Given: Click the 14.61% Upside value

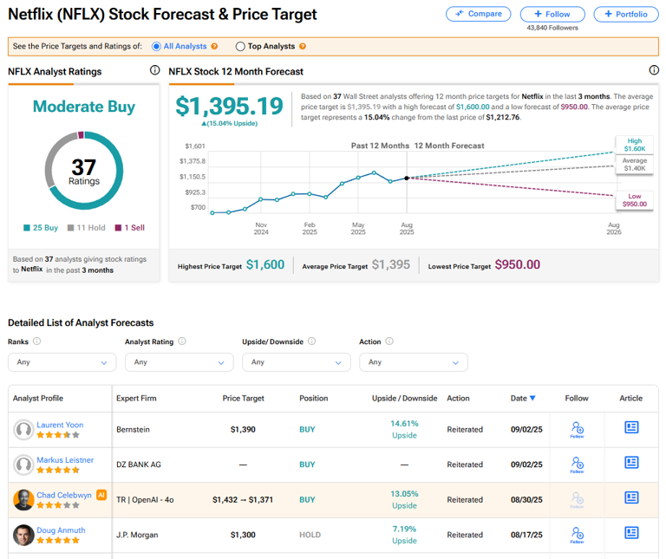Looking at the screenshot, I should pos(404,430).
